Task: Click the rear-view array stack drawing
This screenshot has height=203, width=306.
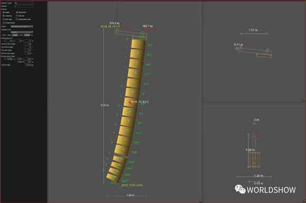Action: pos(254,160)
